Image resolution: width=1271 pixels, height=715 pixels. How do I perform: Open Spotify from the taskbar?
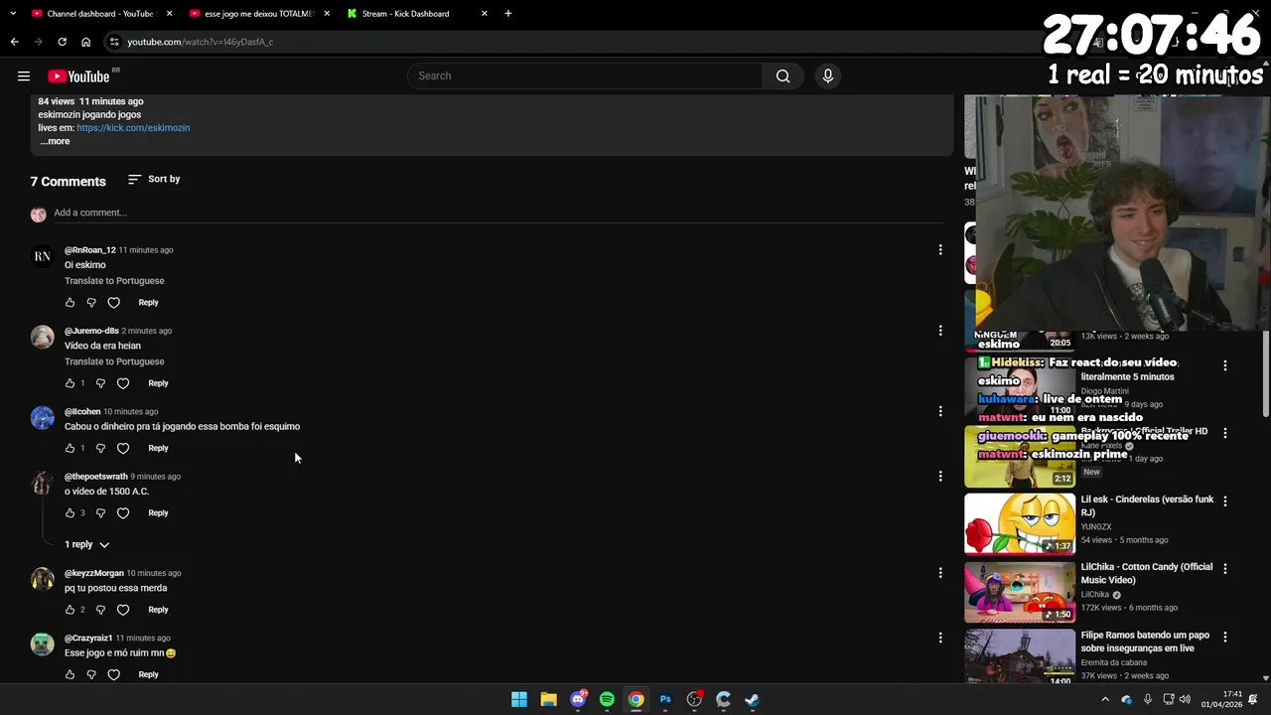tap(607, 700)
